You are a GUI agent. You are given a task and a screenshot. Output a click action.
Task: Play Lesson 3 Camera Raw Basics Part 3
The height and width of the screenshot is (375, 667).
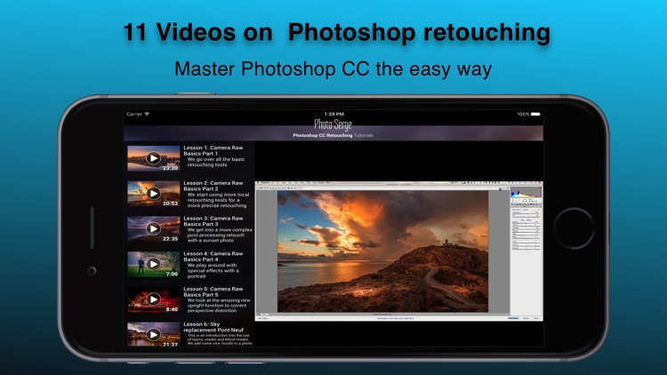point(153,228)
